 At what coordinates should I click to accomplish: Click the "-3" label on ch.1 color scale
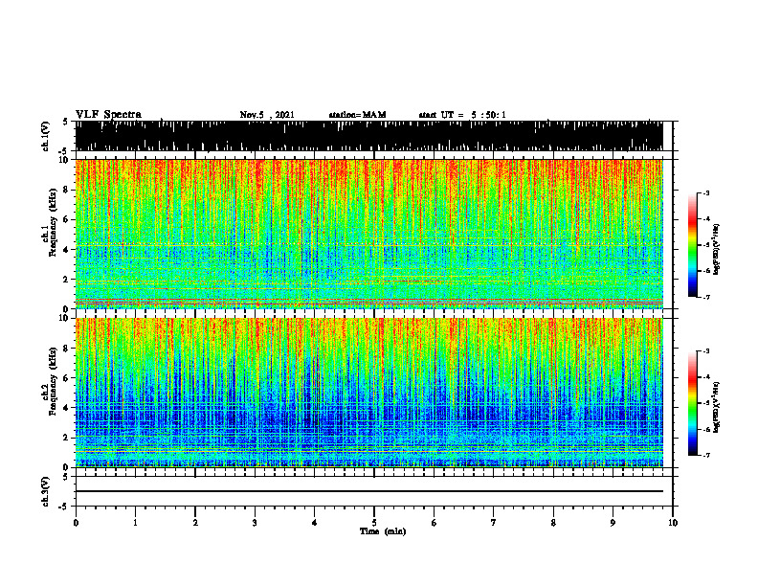coord(706,193)
